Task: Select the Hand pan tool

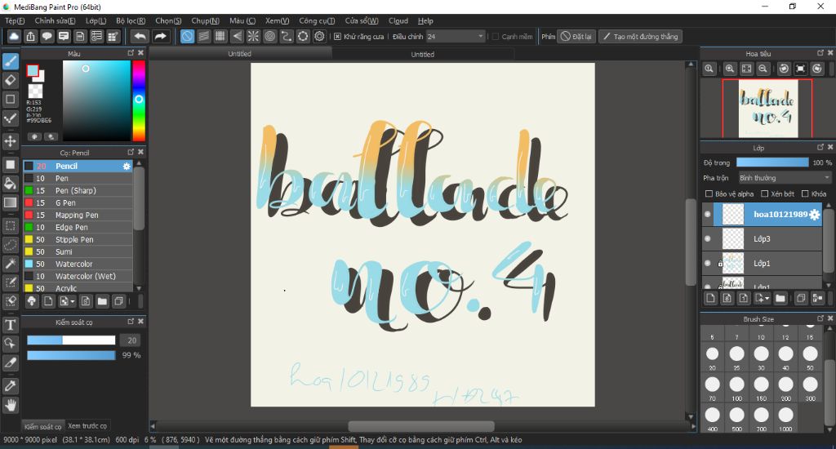Action: point(10,405)
